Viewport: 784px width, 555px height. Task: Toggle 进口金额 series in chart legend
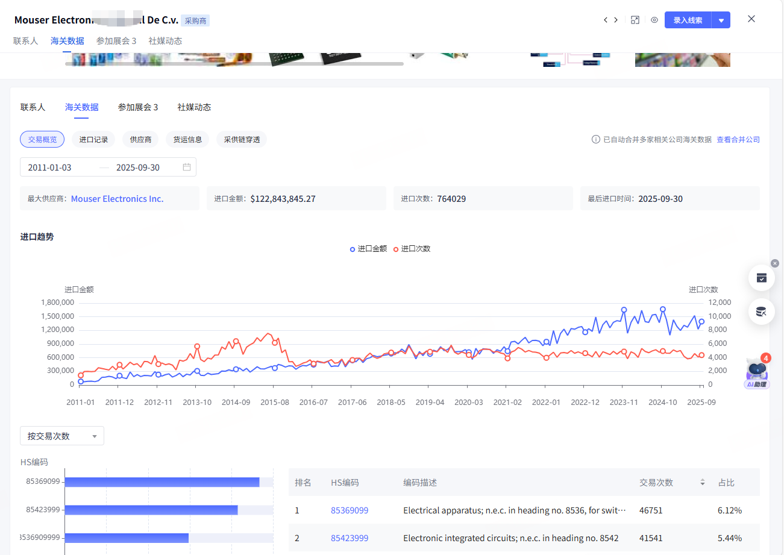point(368,249)
